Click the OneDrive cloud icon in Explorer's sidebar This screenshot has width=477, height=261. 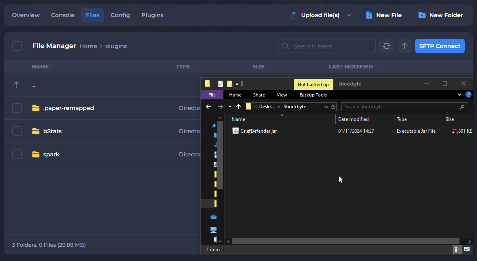click(214, 217)
